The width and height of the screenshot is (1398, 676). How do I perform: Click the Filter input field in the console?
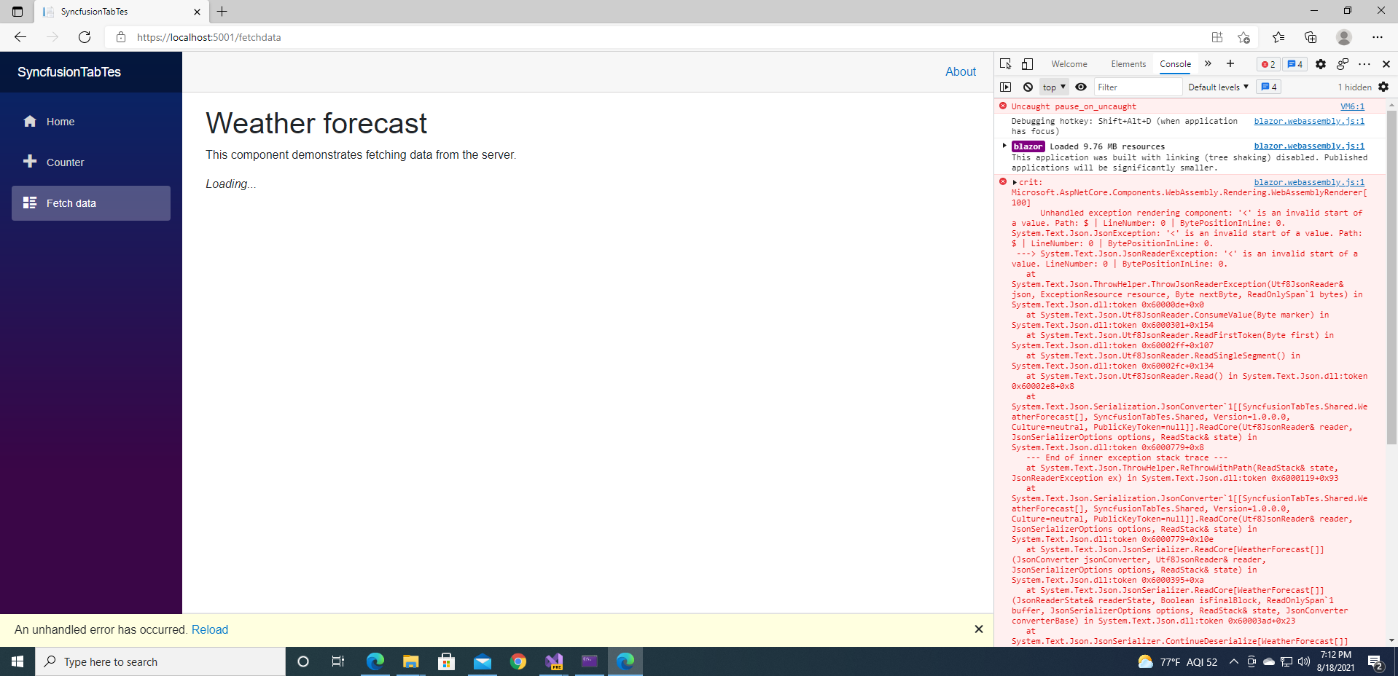(x=1137, y=87)
